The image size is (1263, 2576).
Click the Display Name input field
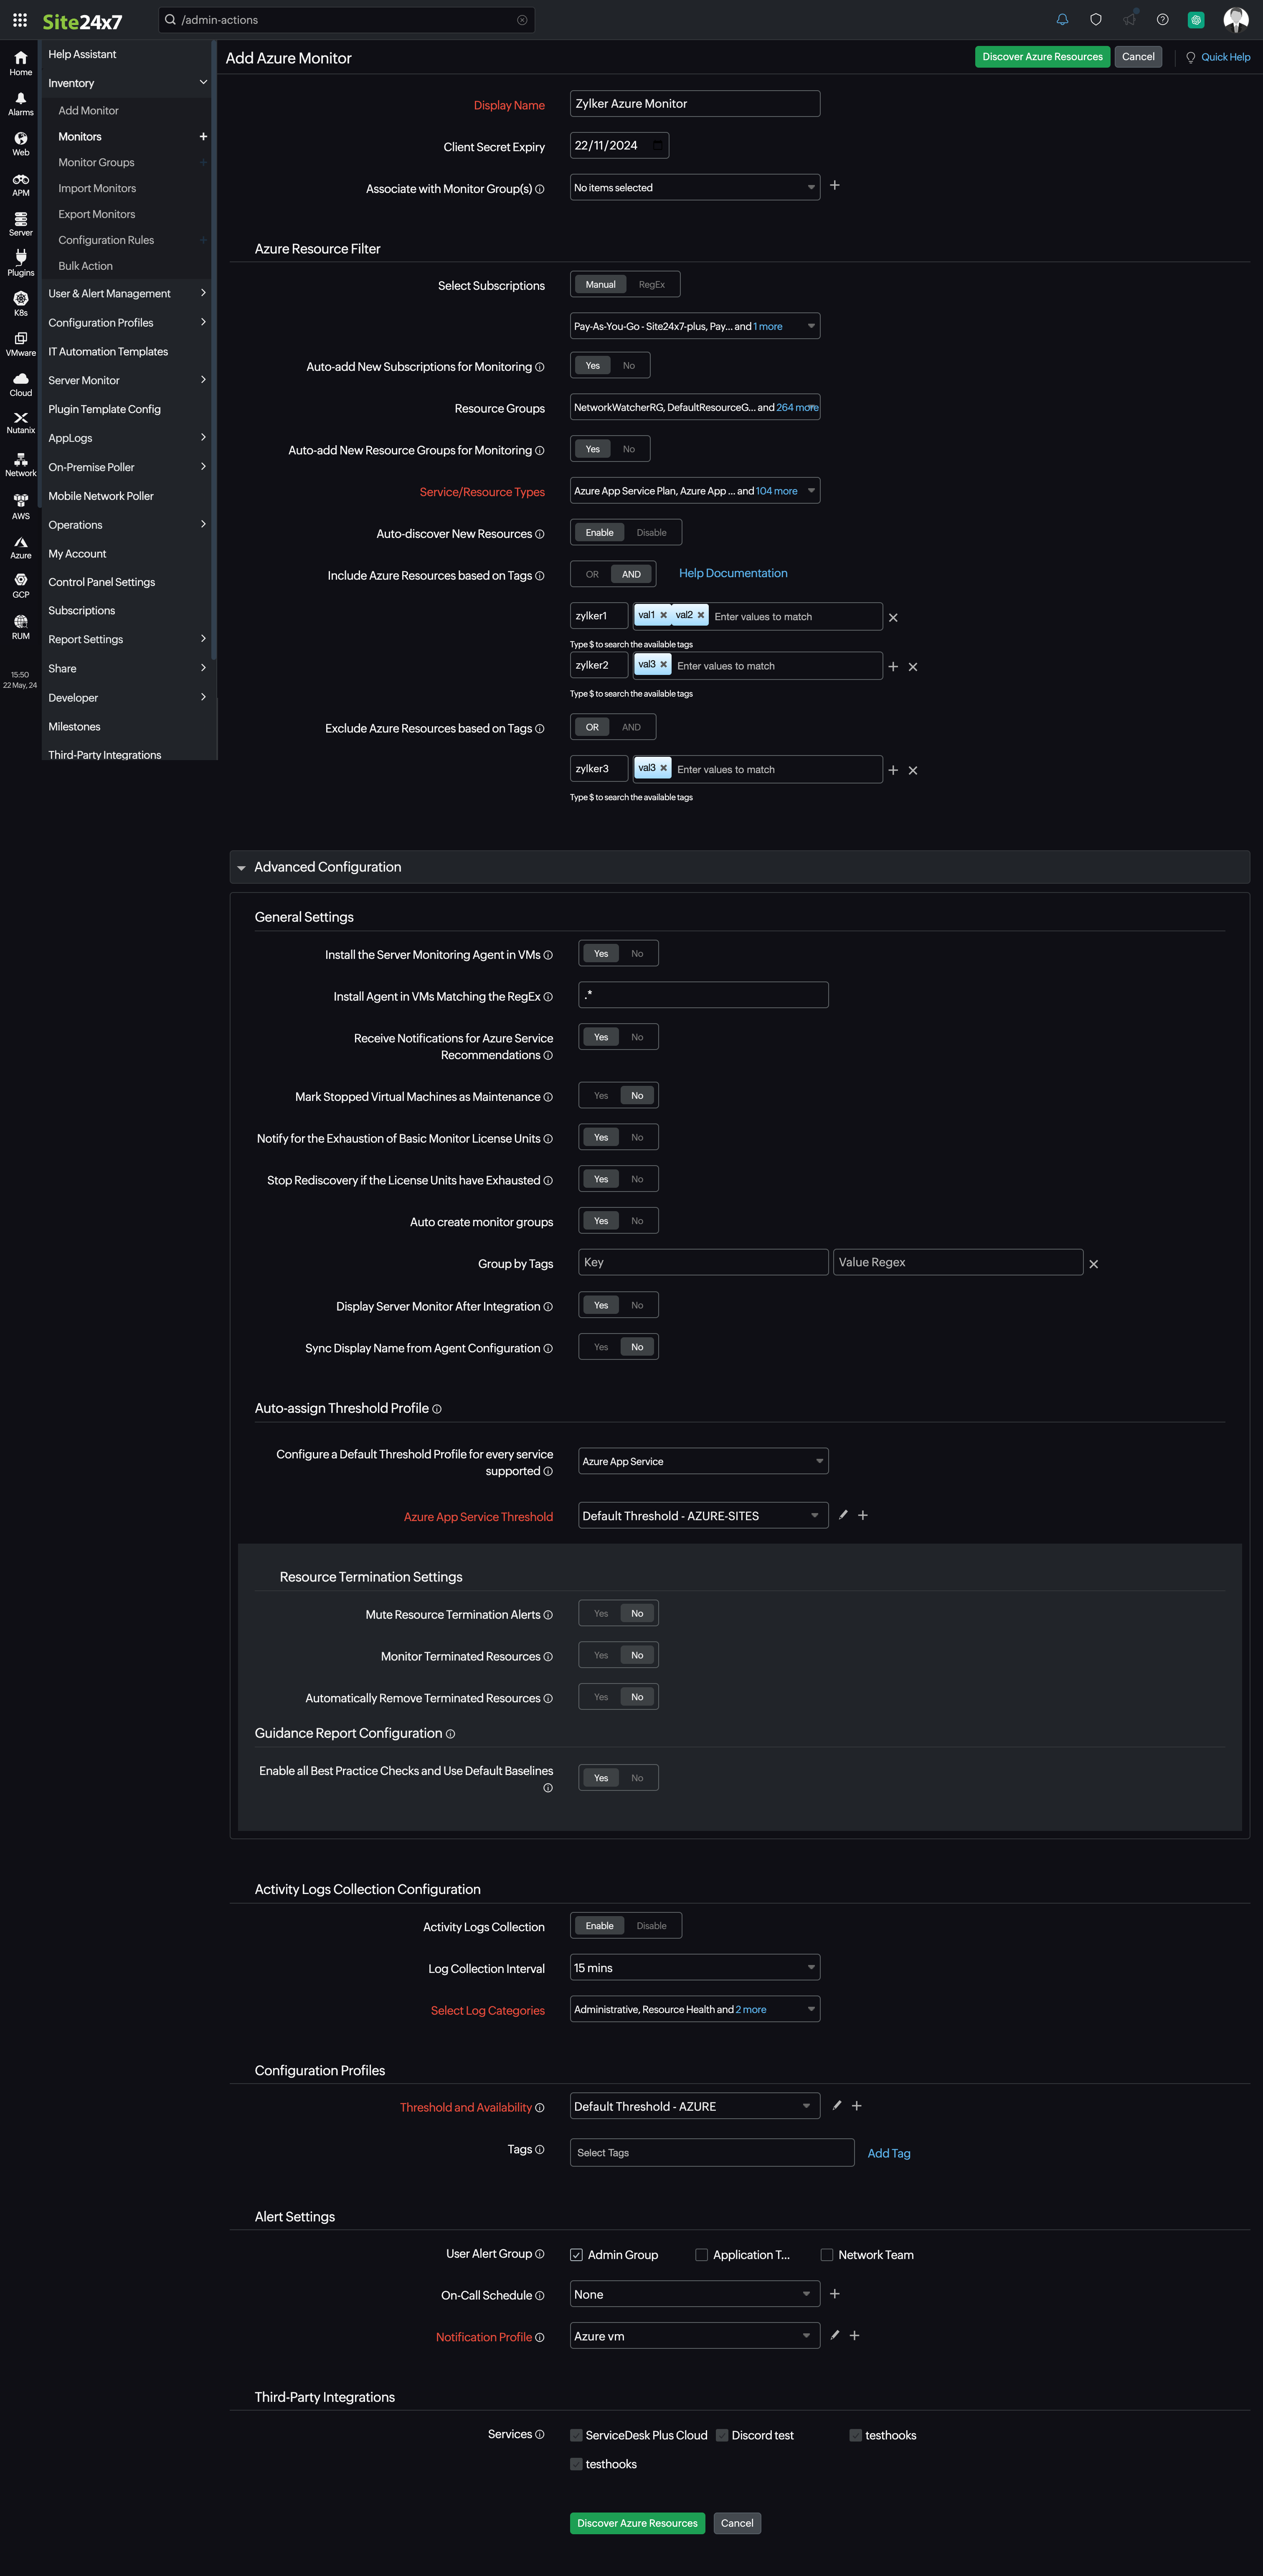pyautogui.click(x=694, y=104)
